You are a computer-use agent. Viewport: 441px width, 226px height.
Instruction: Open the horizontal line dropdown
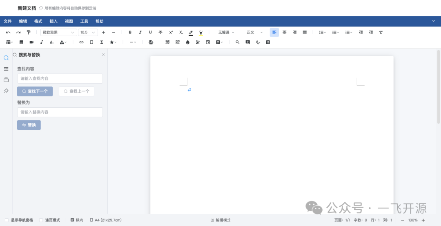point(133,42)
